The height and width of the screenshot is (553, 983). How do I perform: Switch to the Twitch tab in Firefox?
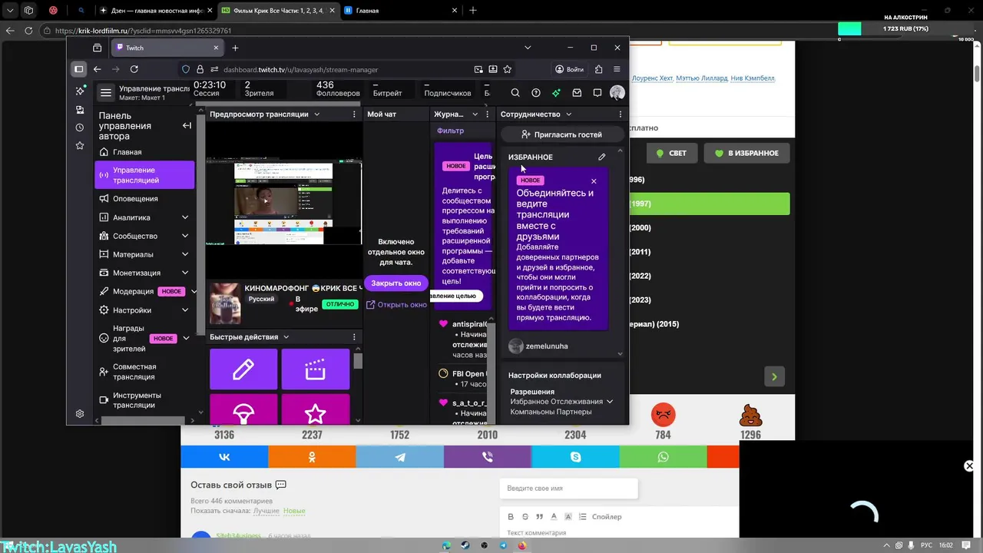[x=167, y=48]
